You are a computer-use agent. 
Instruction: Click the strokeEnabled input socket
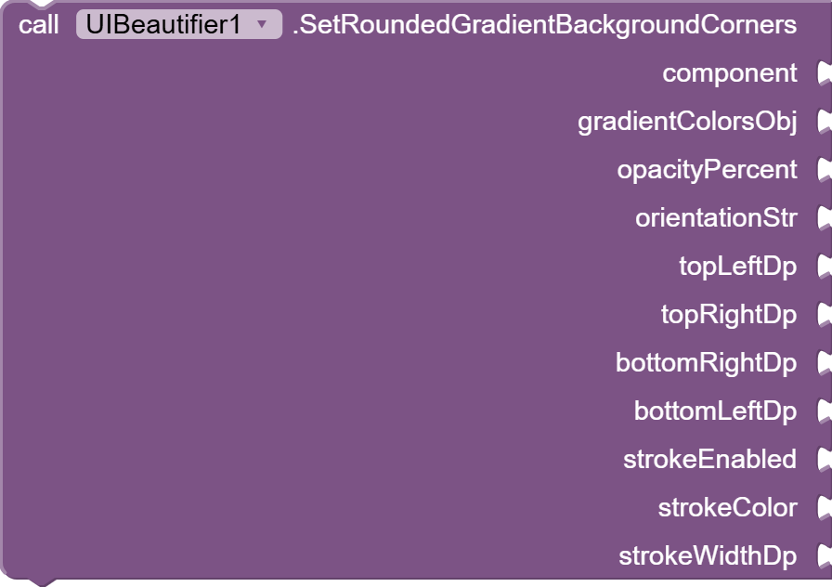pos(823,460)
